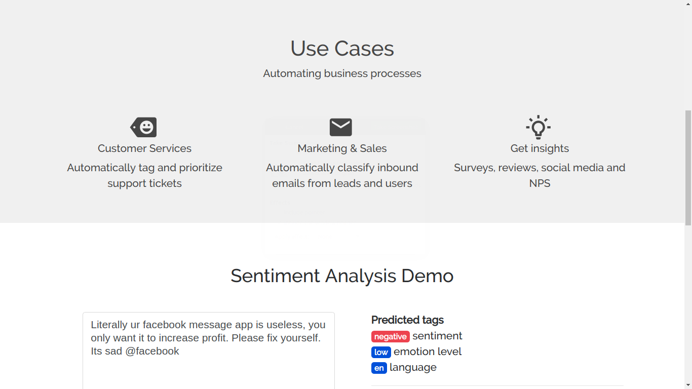Click the language label text
The height and width of the screenshot is (389, 692).
point(413,367)
